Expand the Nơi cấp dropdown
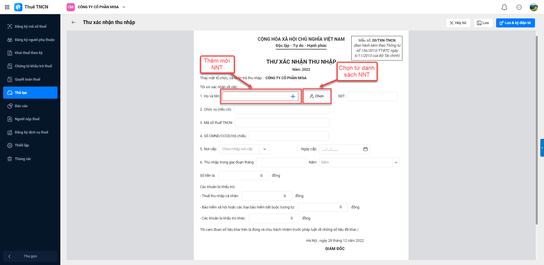544x265 pixels. click(264, 149)
